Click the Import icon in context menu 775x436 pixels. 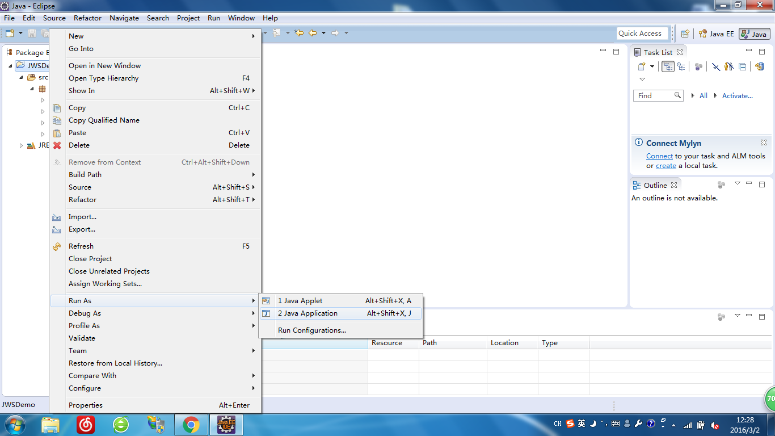click(x=57, y=217)
